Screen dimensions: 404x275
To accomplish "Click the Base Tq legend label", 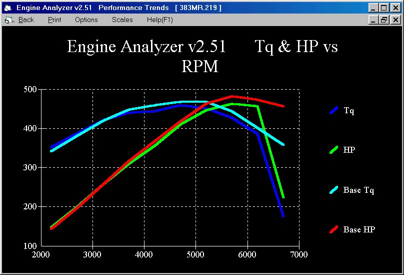I will click(x=358, y=190).
